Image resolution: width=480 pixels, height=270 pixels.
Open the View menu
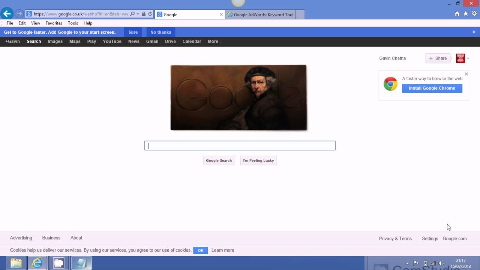tap(36, 23)
